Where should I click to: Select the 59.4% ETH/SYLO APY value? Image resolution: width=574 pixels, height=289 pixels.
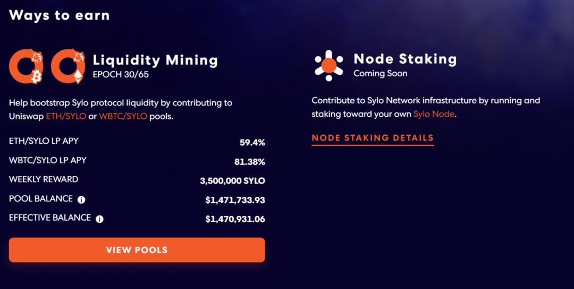[x=252, y=142]
